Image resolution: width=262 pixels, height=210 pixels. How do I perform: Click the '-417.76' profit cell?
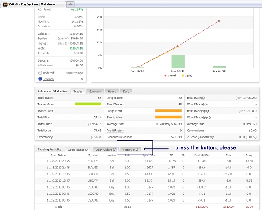[201, 174]
